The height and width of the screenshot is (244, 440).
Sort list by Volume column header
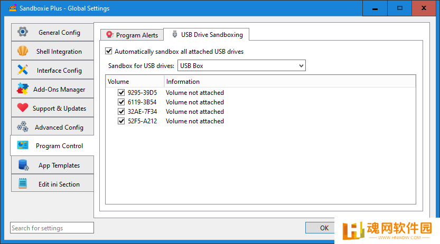click(x=135, y=82)
